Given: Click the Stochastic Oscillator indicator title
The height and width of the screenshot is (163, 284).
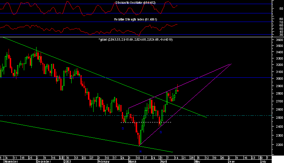Looking at the screenshot, I should click(x=135, y=3).
